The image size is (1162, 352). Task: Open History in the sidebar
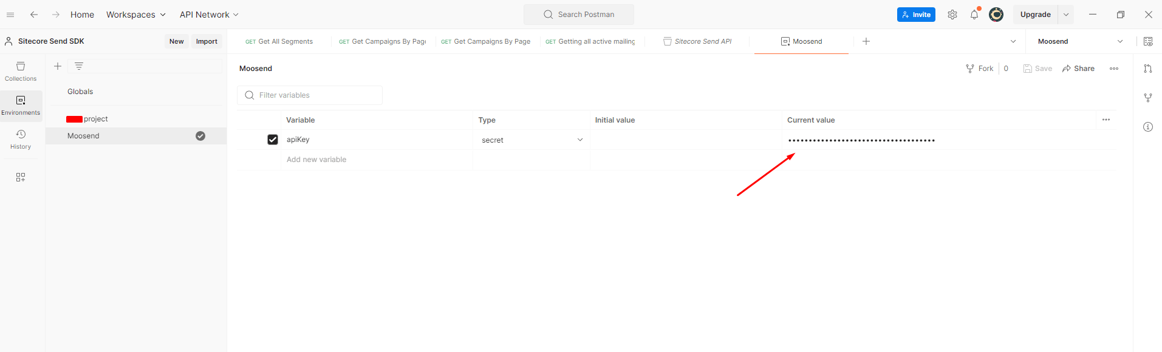click(21, 139)
